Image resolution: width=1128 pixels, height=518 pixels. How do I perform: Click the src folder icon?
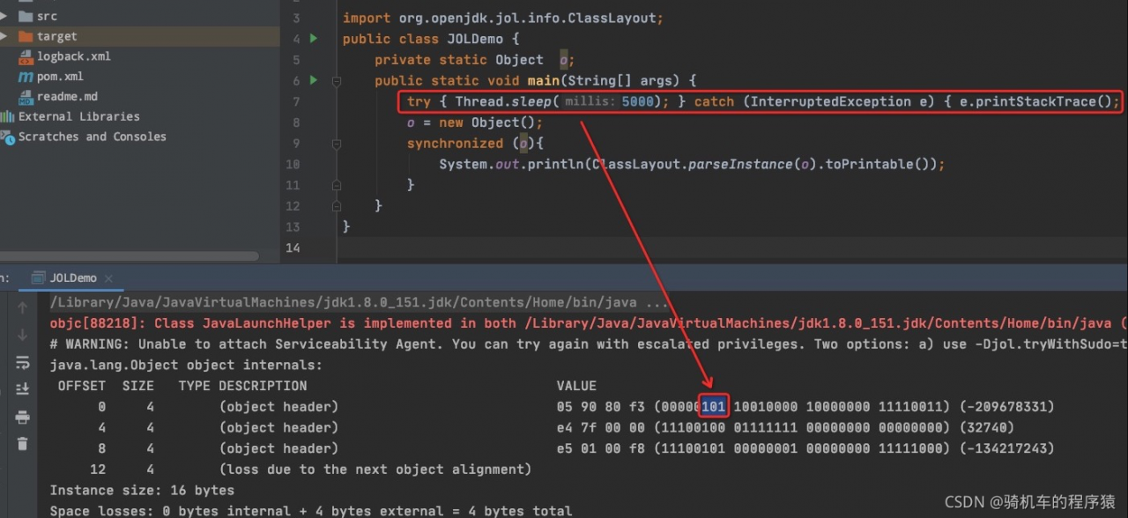26,16
